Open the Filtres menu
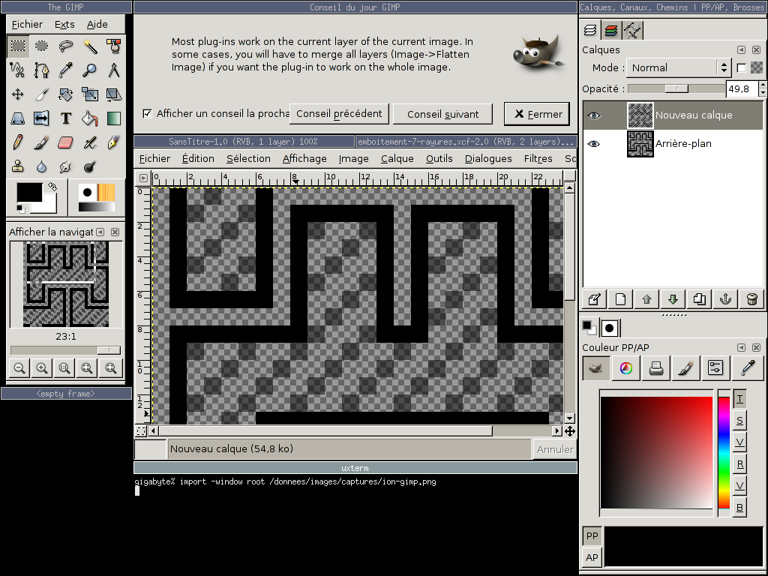Image resolution: width=768 pixels, height=576 pixels. click(538, 159)
